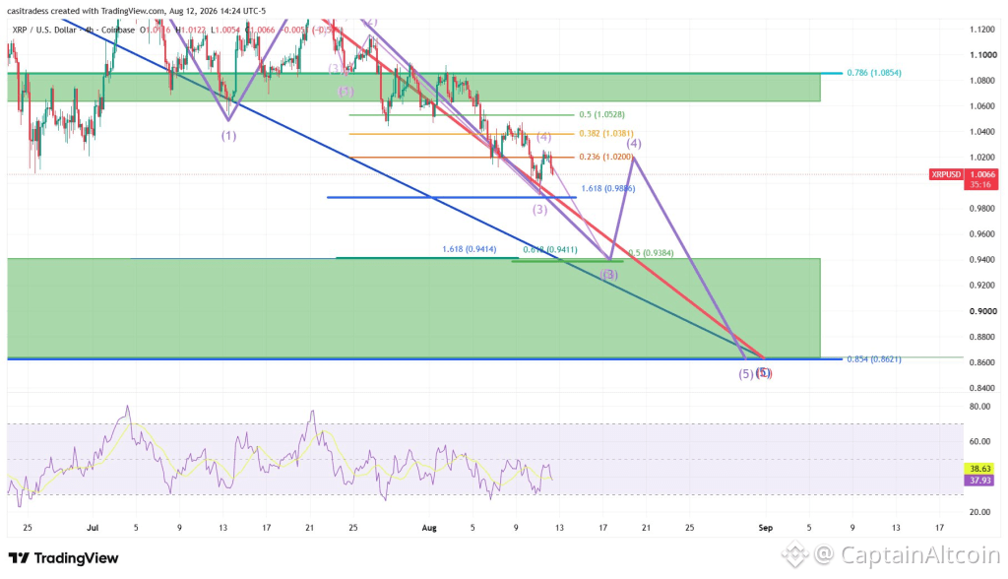Screen dimensions: 1008x579
Task: Click the 1.618 (0.9414) extension label
Action: 469,249
